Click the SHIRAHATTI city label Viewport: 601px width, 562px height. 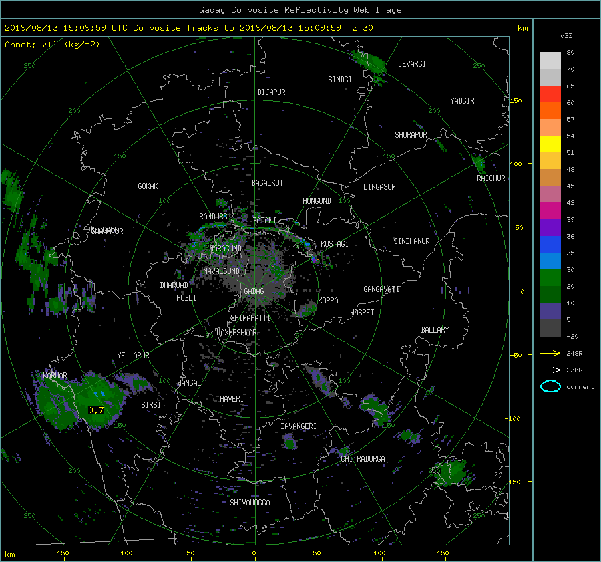point(250,318)
